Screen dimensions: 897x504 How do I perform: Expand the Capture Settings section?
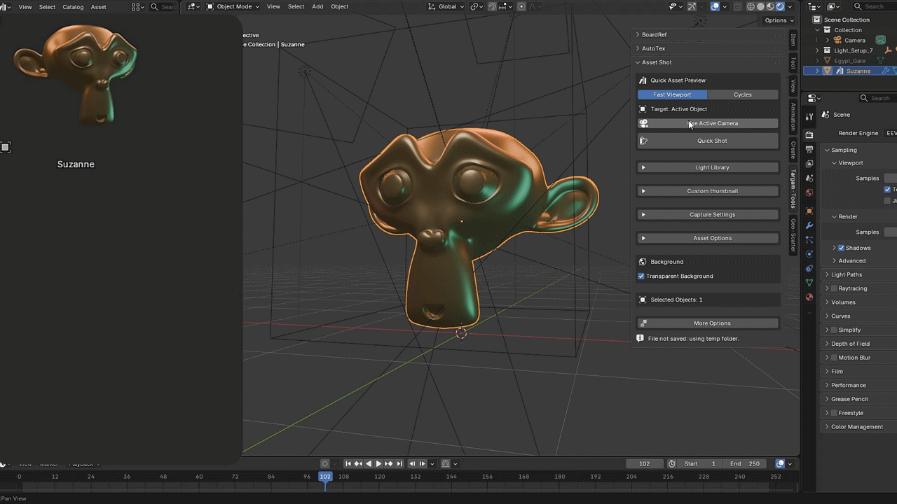click(708, 214)
